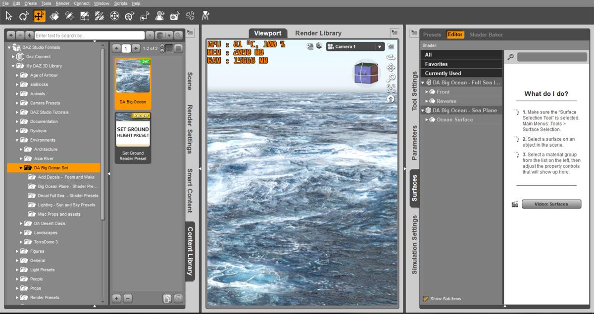Select the M-shaped tool in toolbar
Viewport: 594px width, 314px height.
coord(205,16)
